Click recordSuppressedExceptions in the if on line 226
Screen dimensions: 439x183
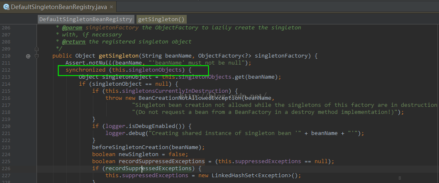(149, 168)
